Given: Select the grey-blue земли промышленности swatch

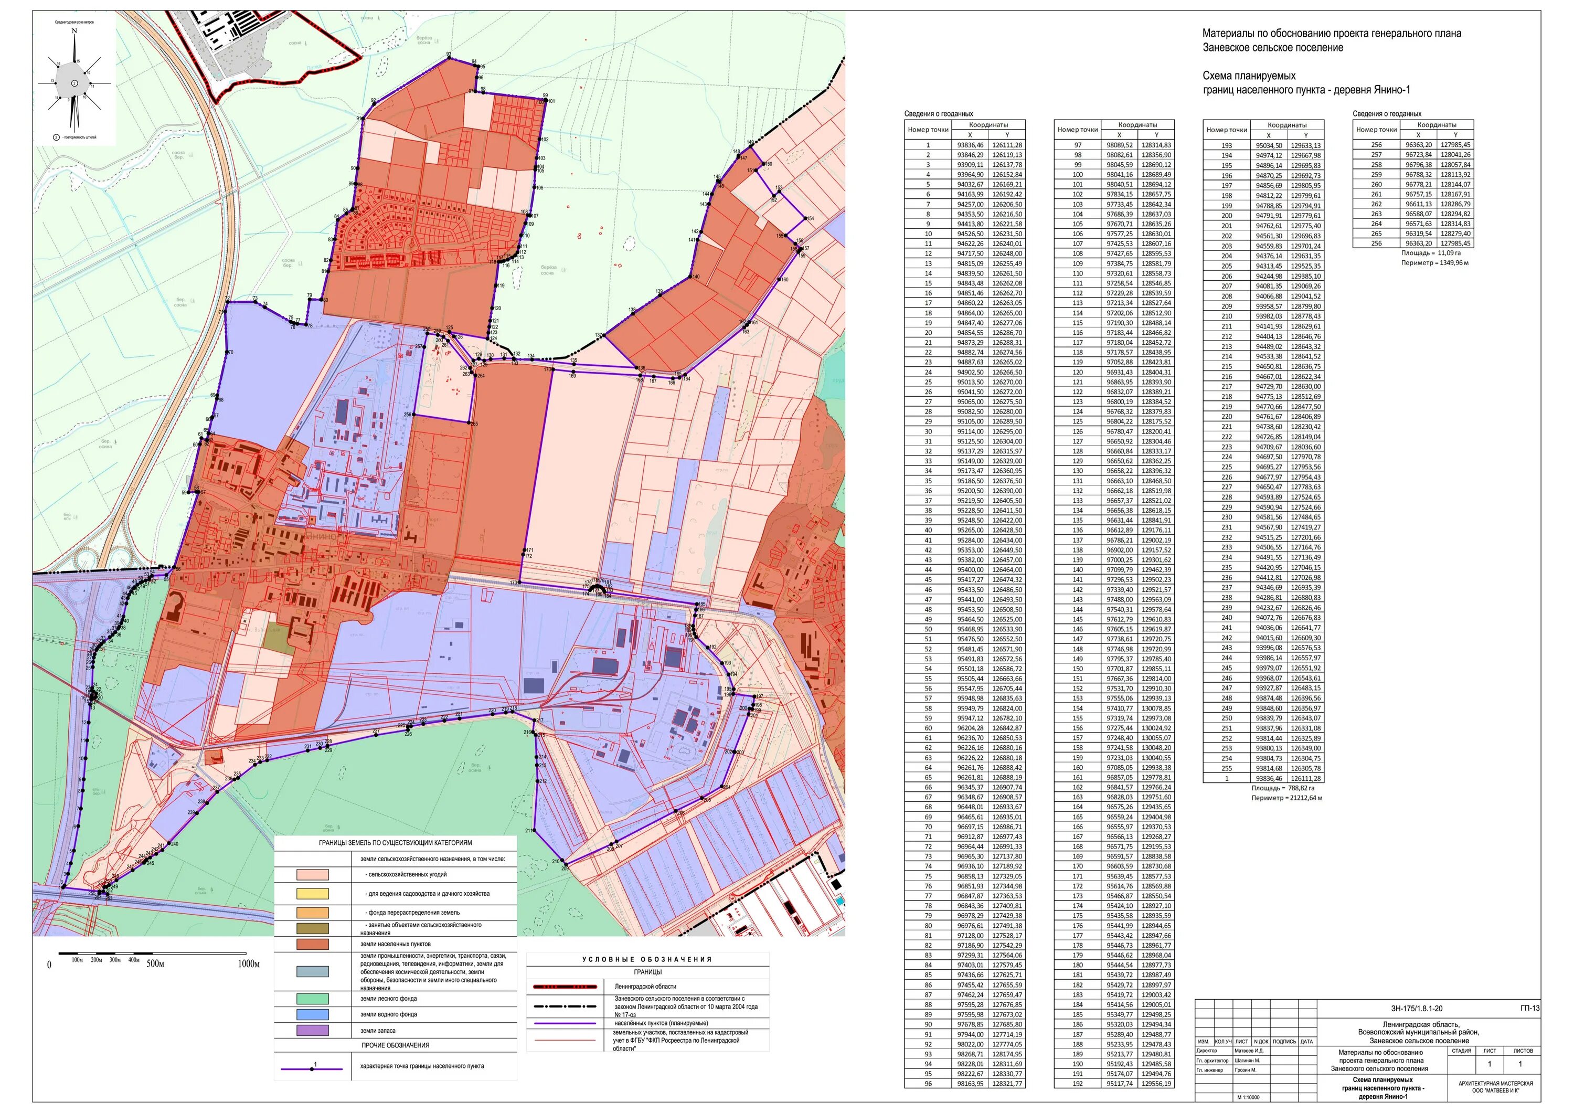Looking at the screenshot, I should 313,971.
